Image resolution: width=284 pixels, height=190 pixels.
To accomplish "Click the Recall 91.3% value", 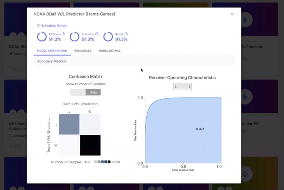I will 121,39.
